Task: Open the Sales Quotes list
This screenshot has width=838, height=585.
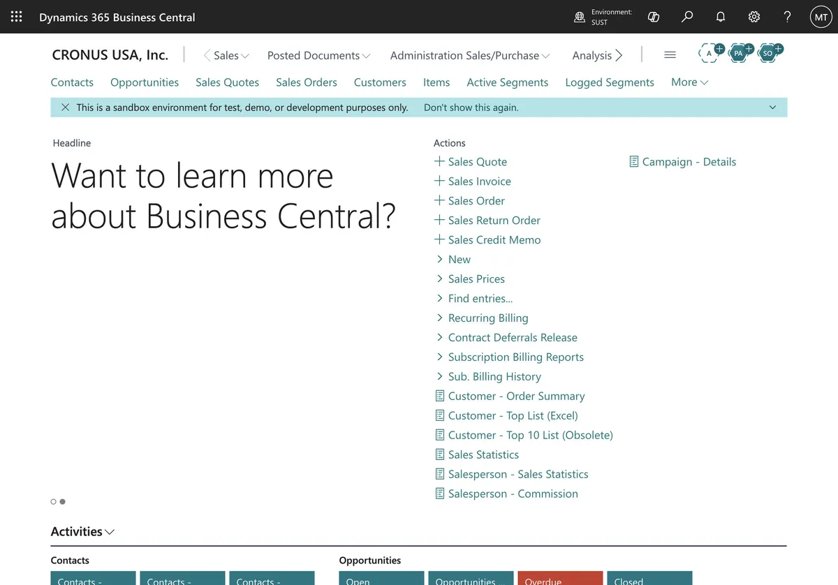Action: click(227, 82)
